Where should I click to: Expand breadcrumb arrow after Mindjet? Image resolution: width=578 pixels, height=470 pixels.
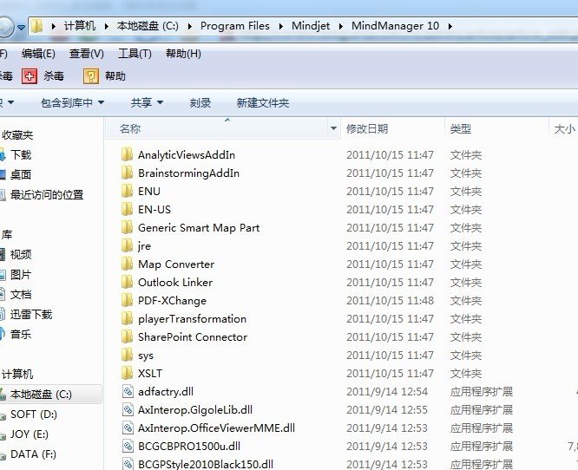tap(340, 26)
